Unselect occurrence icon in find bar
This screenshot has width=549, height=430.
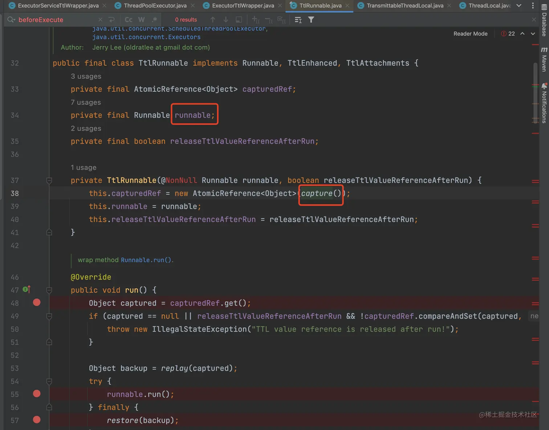coord(269,20)
